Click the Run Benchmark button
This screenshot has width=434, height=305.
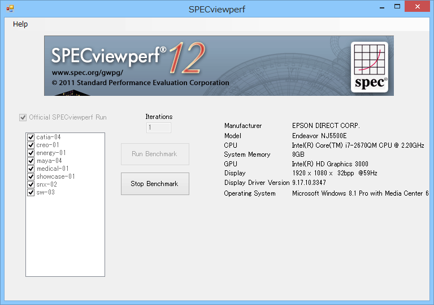tap(155, 154)
